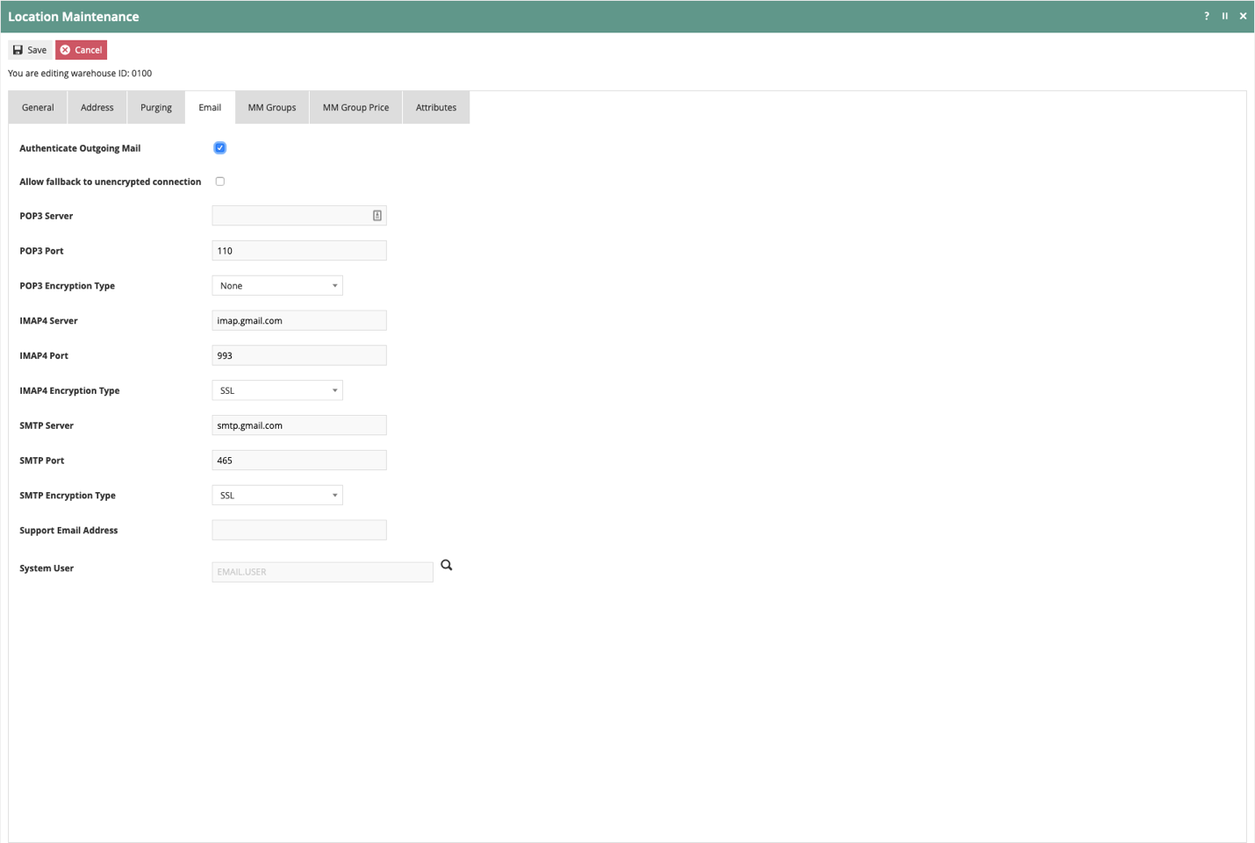Click the Location Maintenance title text

[x=74, y=17]
